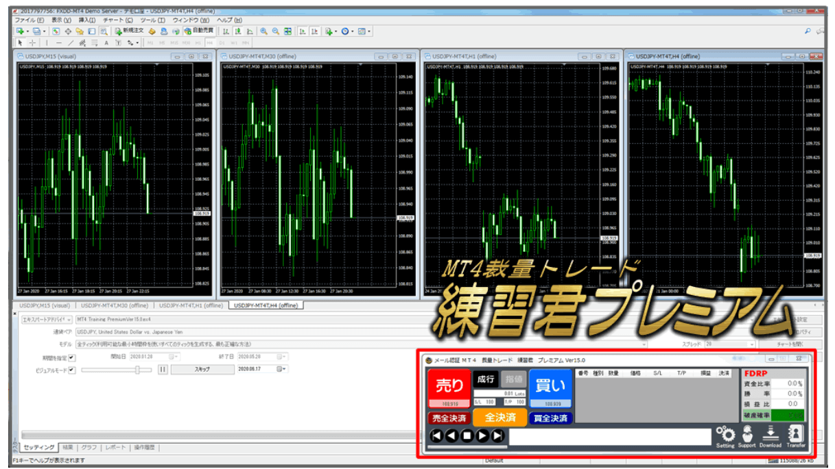Open the ウィンドウ (Window) menu
The height and width of the screenshot is (469, 835).
click(191, 20)
